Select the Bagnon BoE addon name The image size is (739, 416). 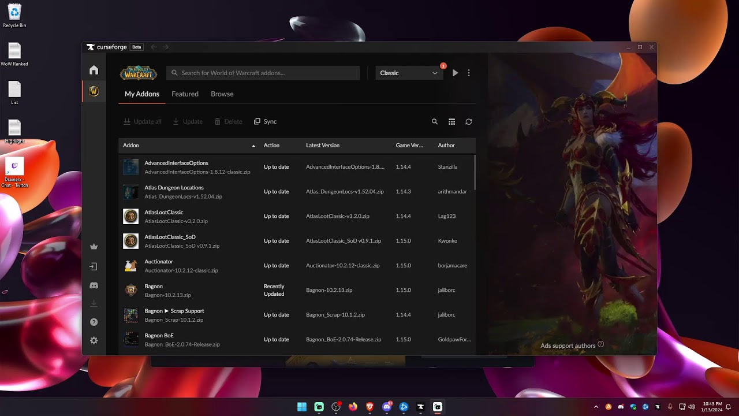pos(159,336)
